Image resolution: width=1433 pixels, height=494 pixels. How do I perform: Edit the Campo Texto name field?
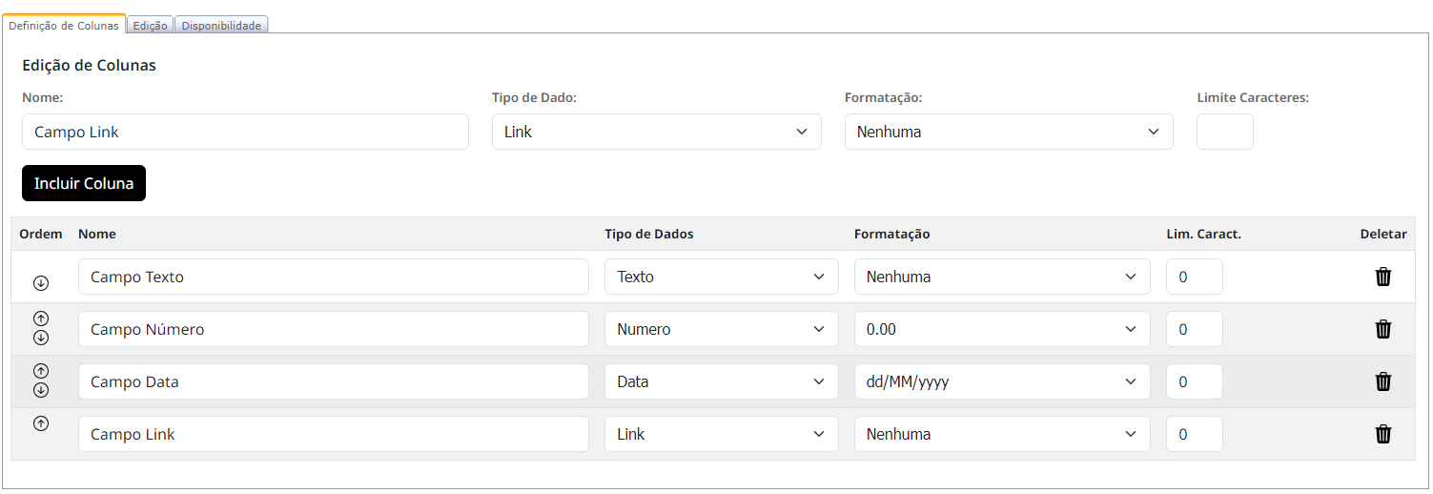pyautogui.click(x=334, y=277)
